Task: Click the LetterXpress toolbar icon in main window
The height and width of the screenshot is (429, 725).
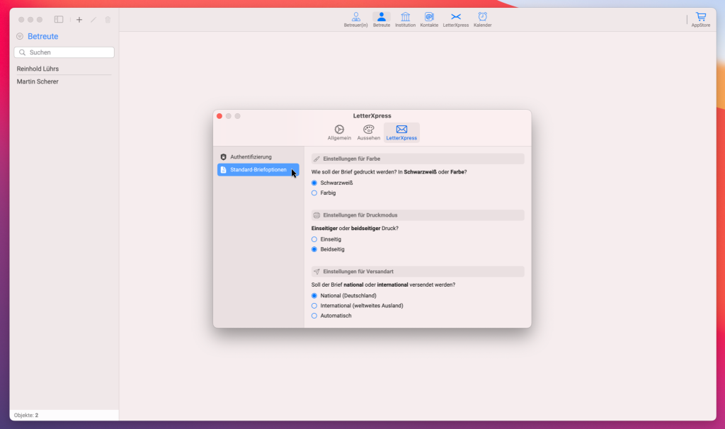Action: pos(456,20)
